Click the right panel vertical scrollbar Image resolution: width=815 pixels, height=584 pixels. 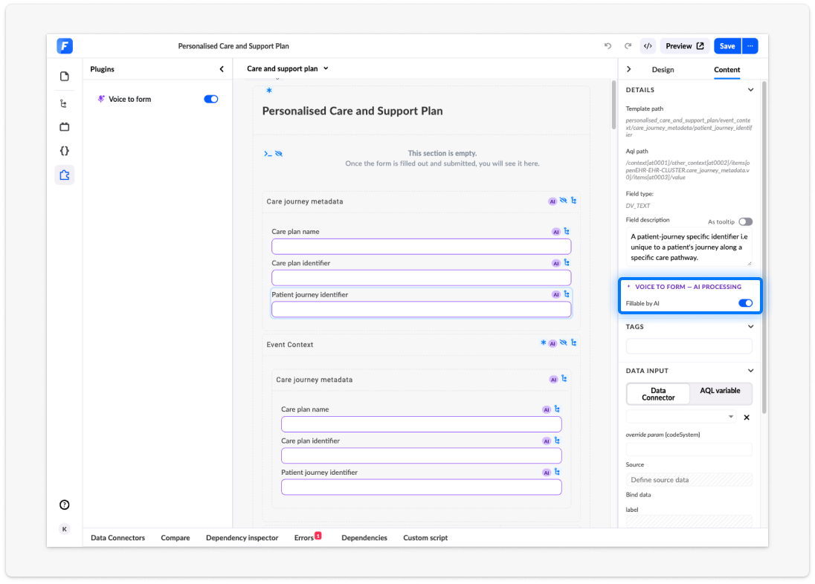[x=764, y=247]
